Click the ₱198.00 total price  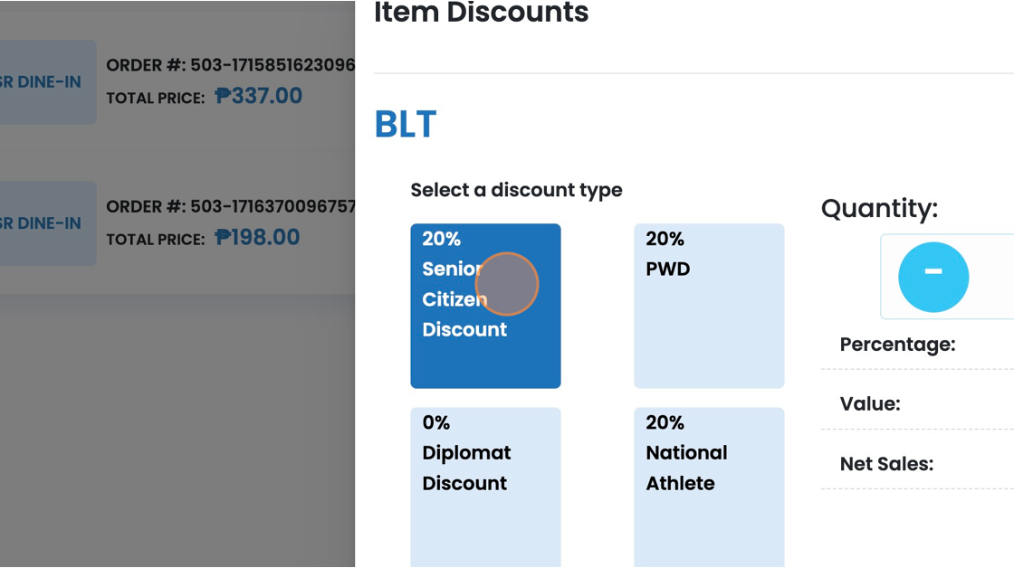(257, 237)
